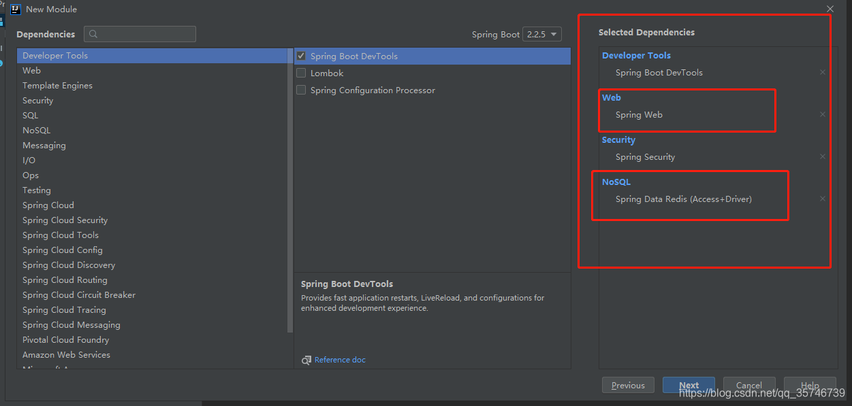Viewport: 852px width, 406px height.
Task: Click the Previous button
Action: (628, 385)
